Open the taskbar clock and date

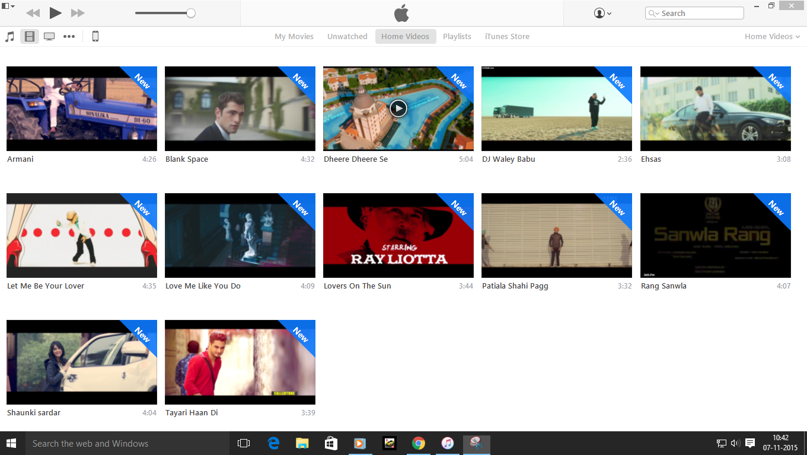(780, 443)
